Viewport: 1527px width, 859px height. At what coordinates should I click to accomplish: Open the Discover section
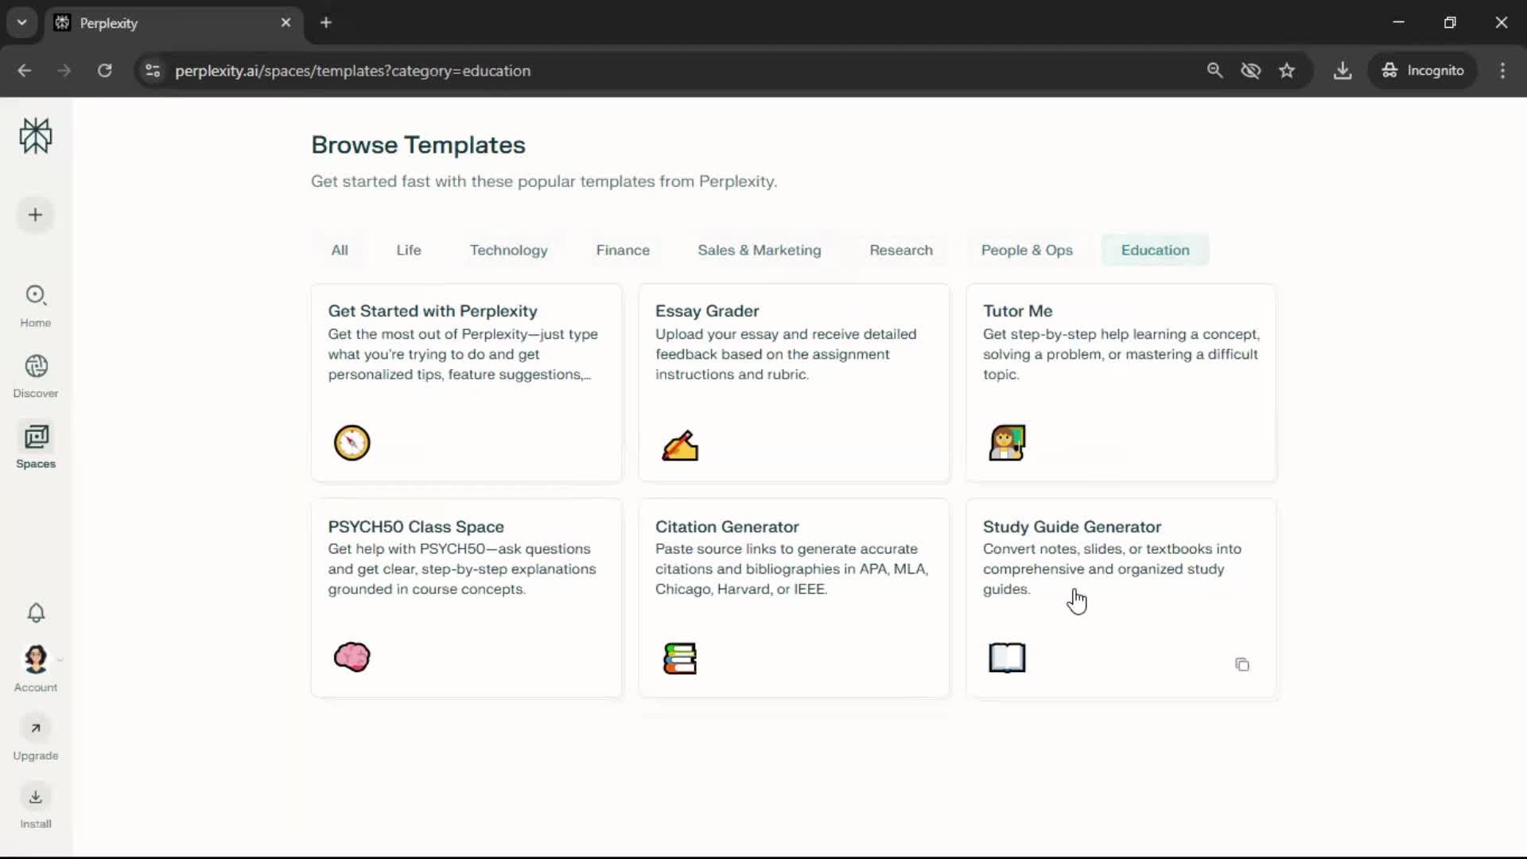tap(36, 376)
